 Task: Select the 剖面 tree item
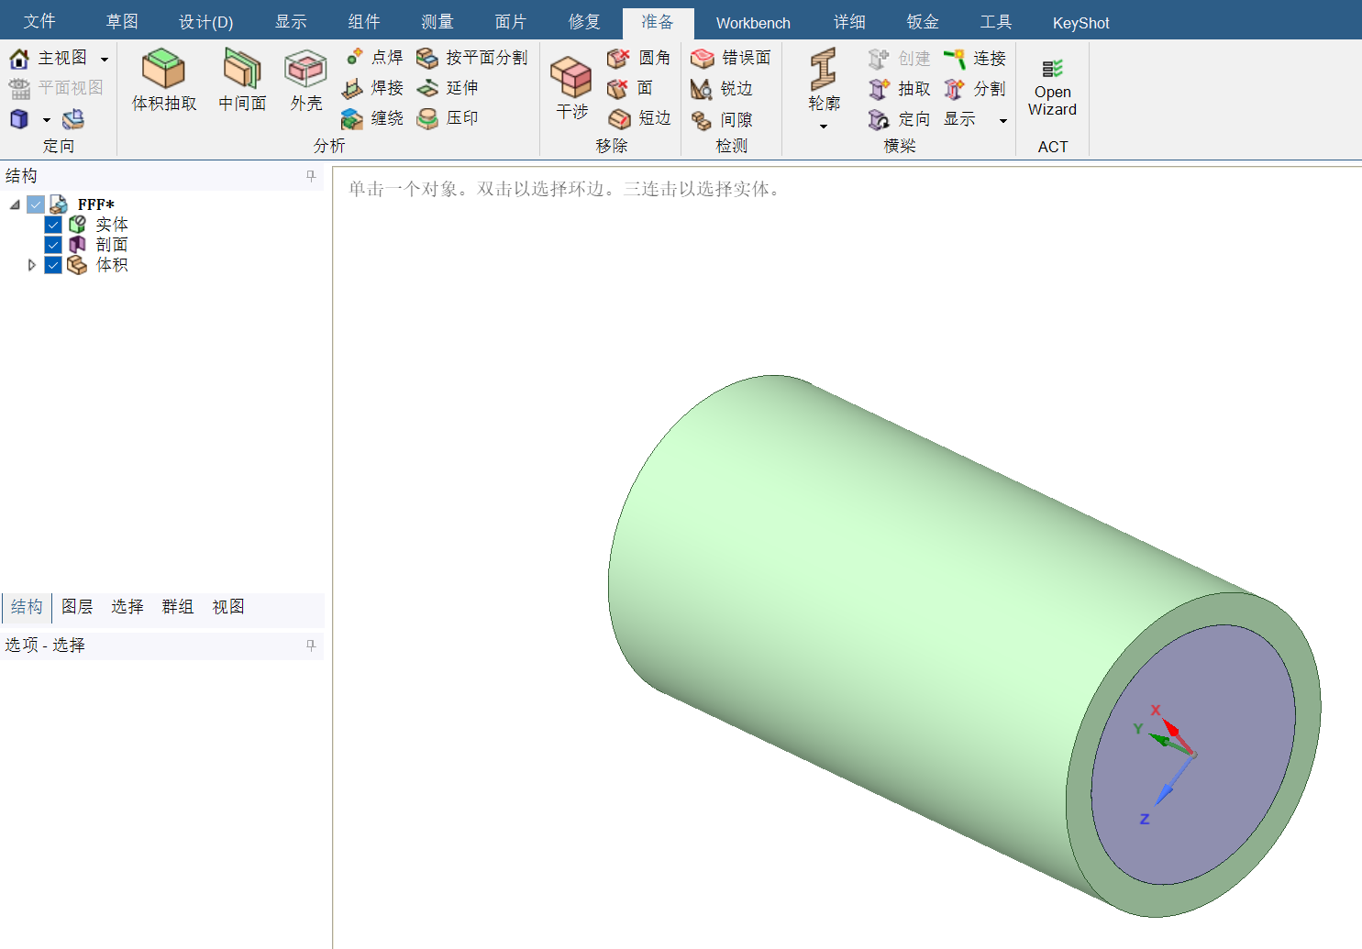click(x=112, y=245)
